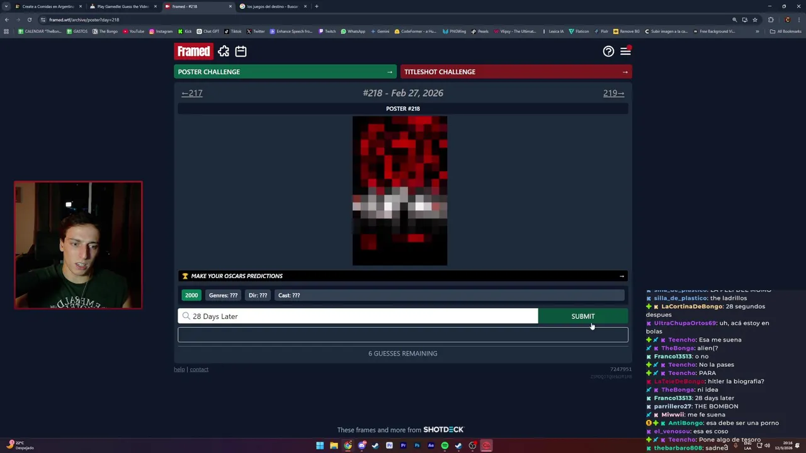Open the Poster Challenge banner

pyautogui.click(x=285, y=72)
